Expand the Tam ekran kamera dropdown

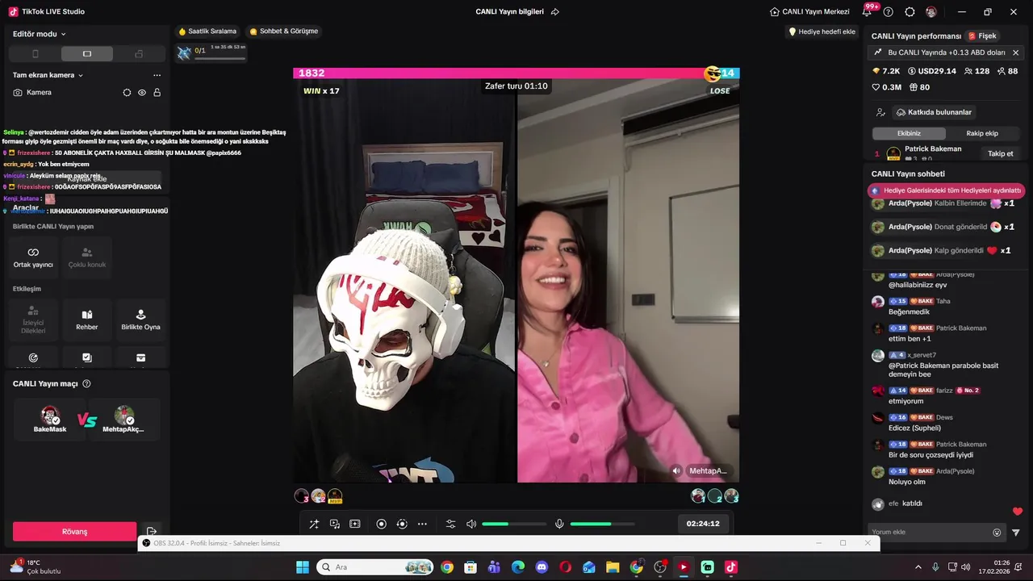pos(48,75)
